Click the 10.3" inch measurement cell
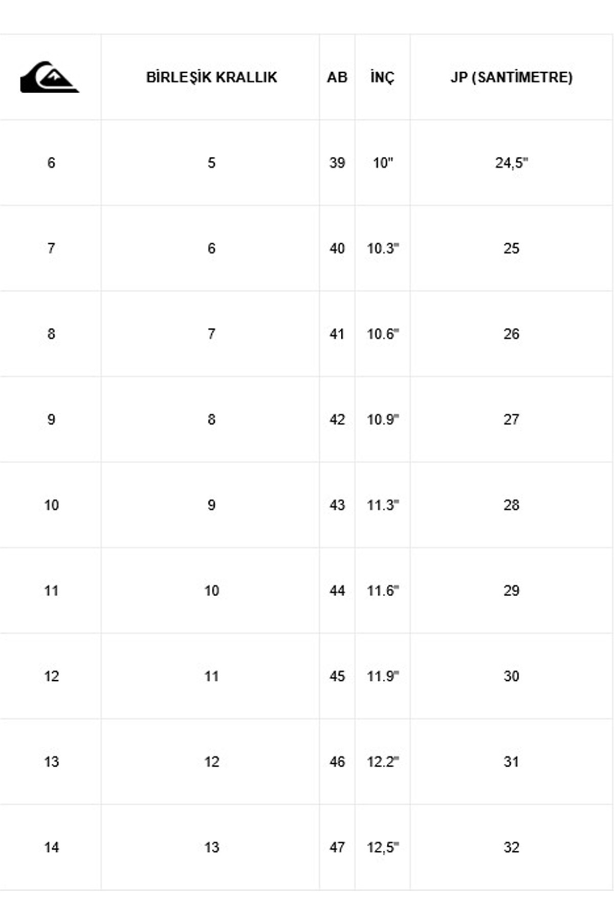This screenshot has height=922, width=614. (382, 248)
